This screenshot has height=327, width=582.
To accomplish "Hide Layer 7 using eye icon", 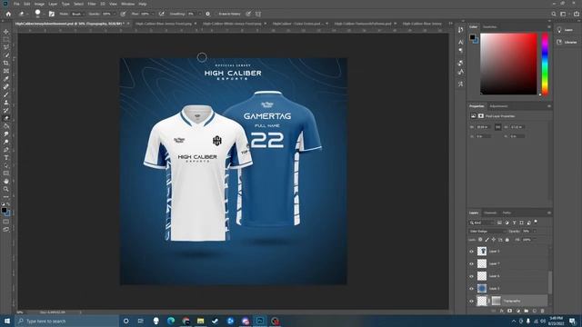I will [471, 263].
